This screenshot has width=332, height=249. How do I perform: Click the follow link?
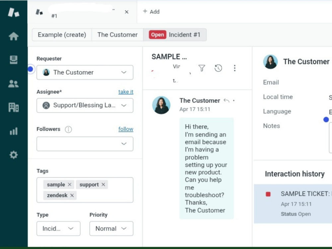point(126,129)
